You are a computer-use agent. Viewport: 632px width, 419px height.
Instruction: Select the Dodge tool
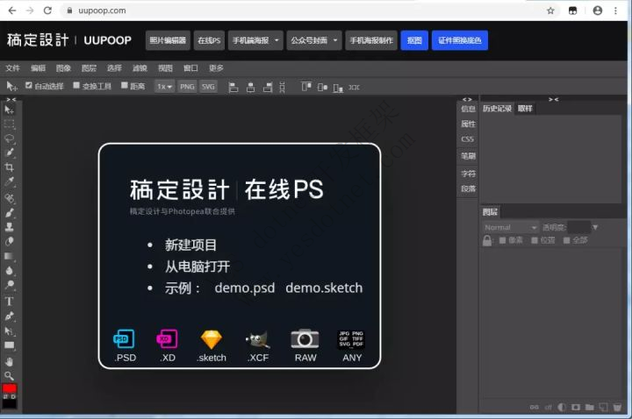point(9,286)
